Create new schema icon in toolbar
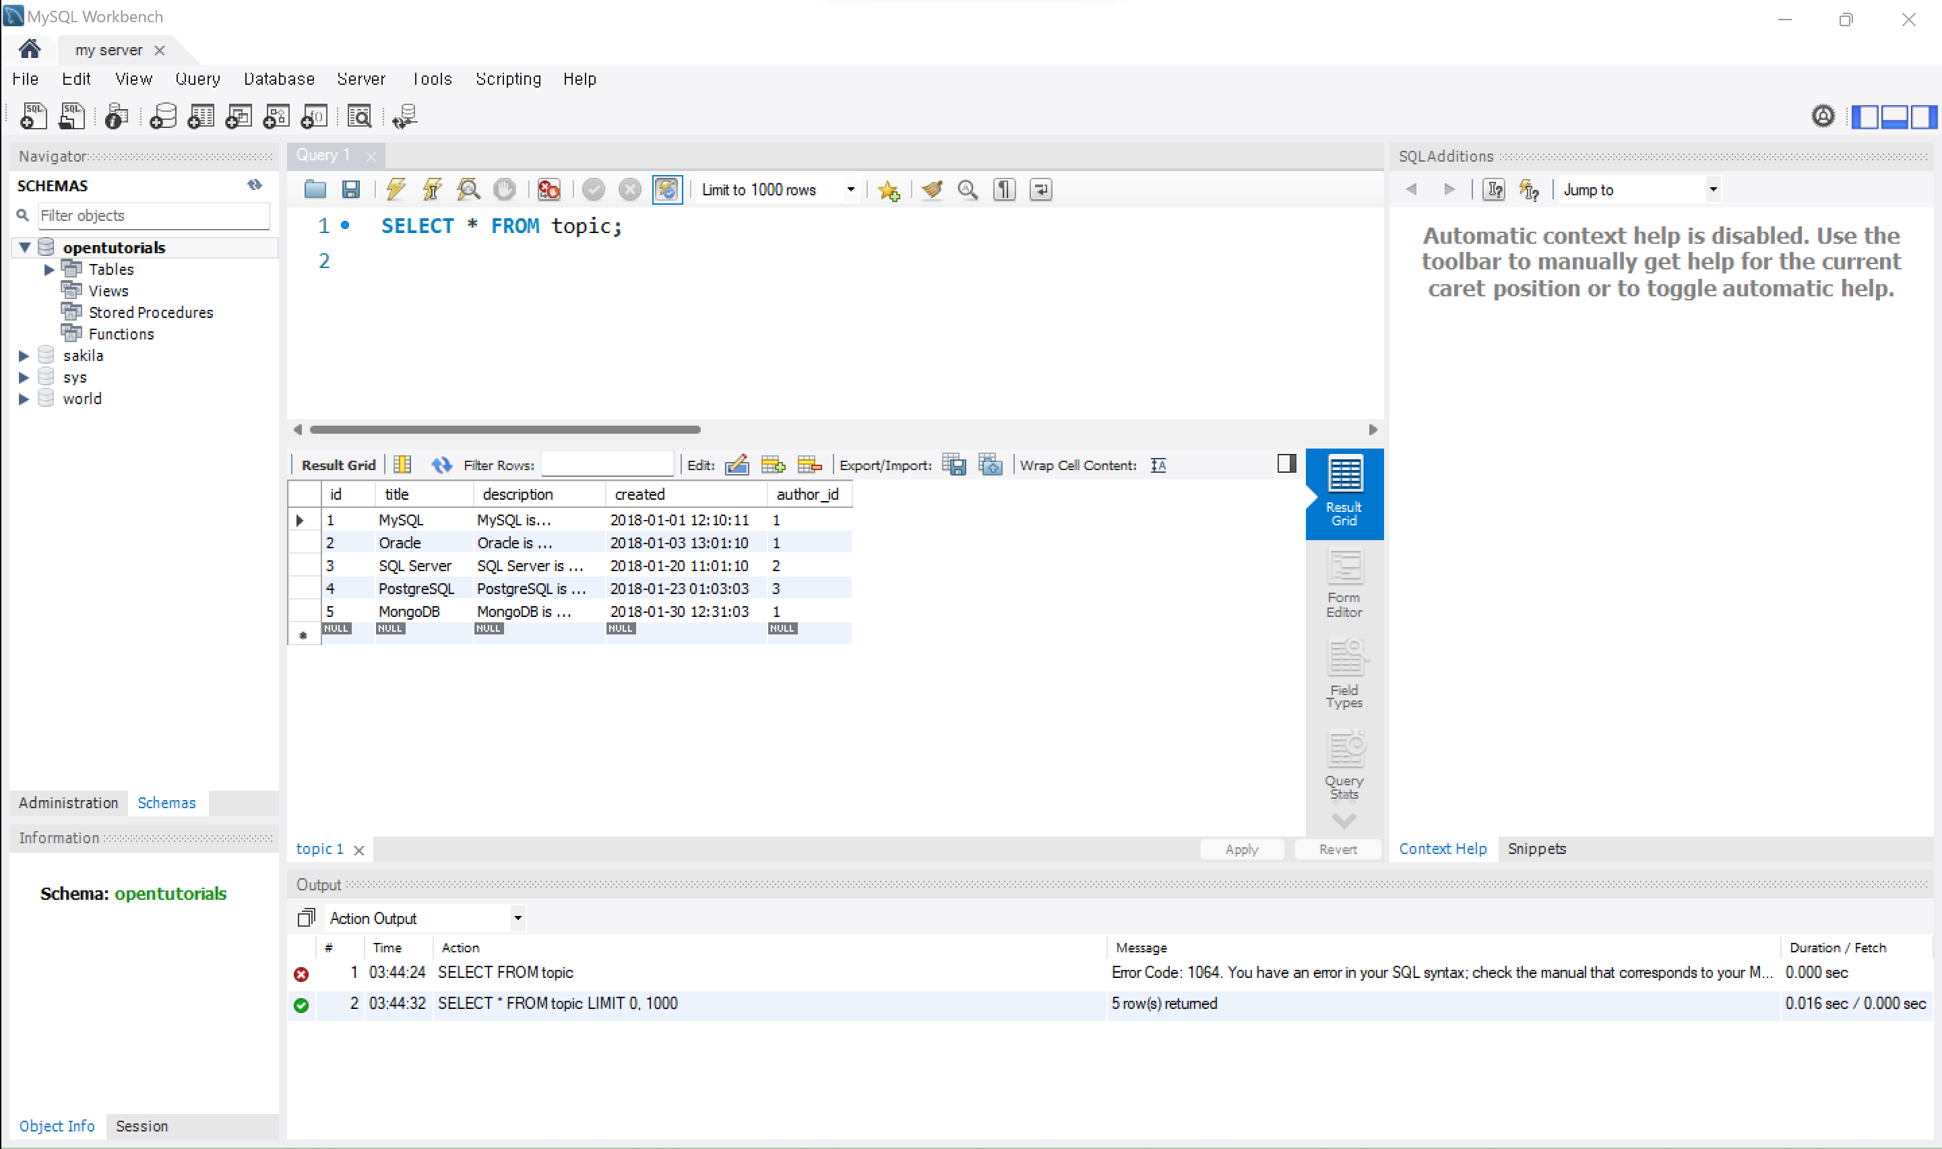Image resolution: width=1942 pixels, height=1149 pixels. point(162,116)
